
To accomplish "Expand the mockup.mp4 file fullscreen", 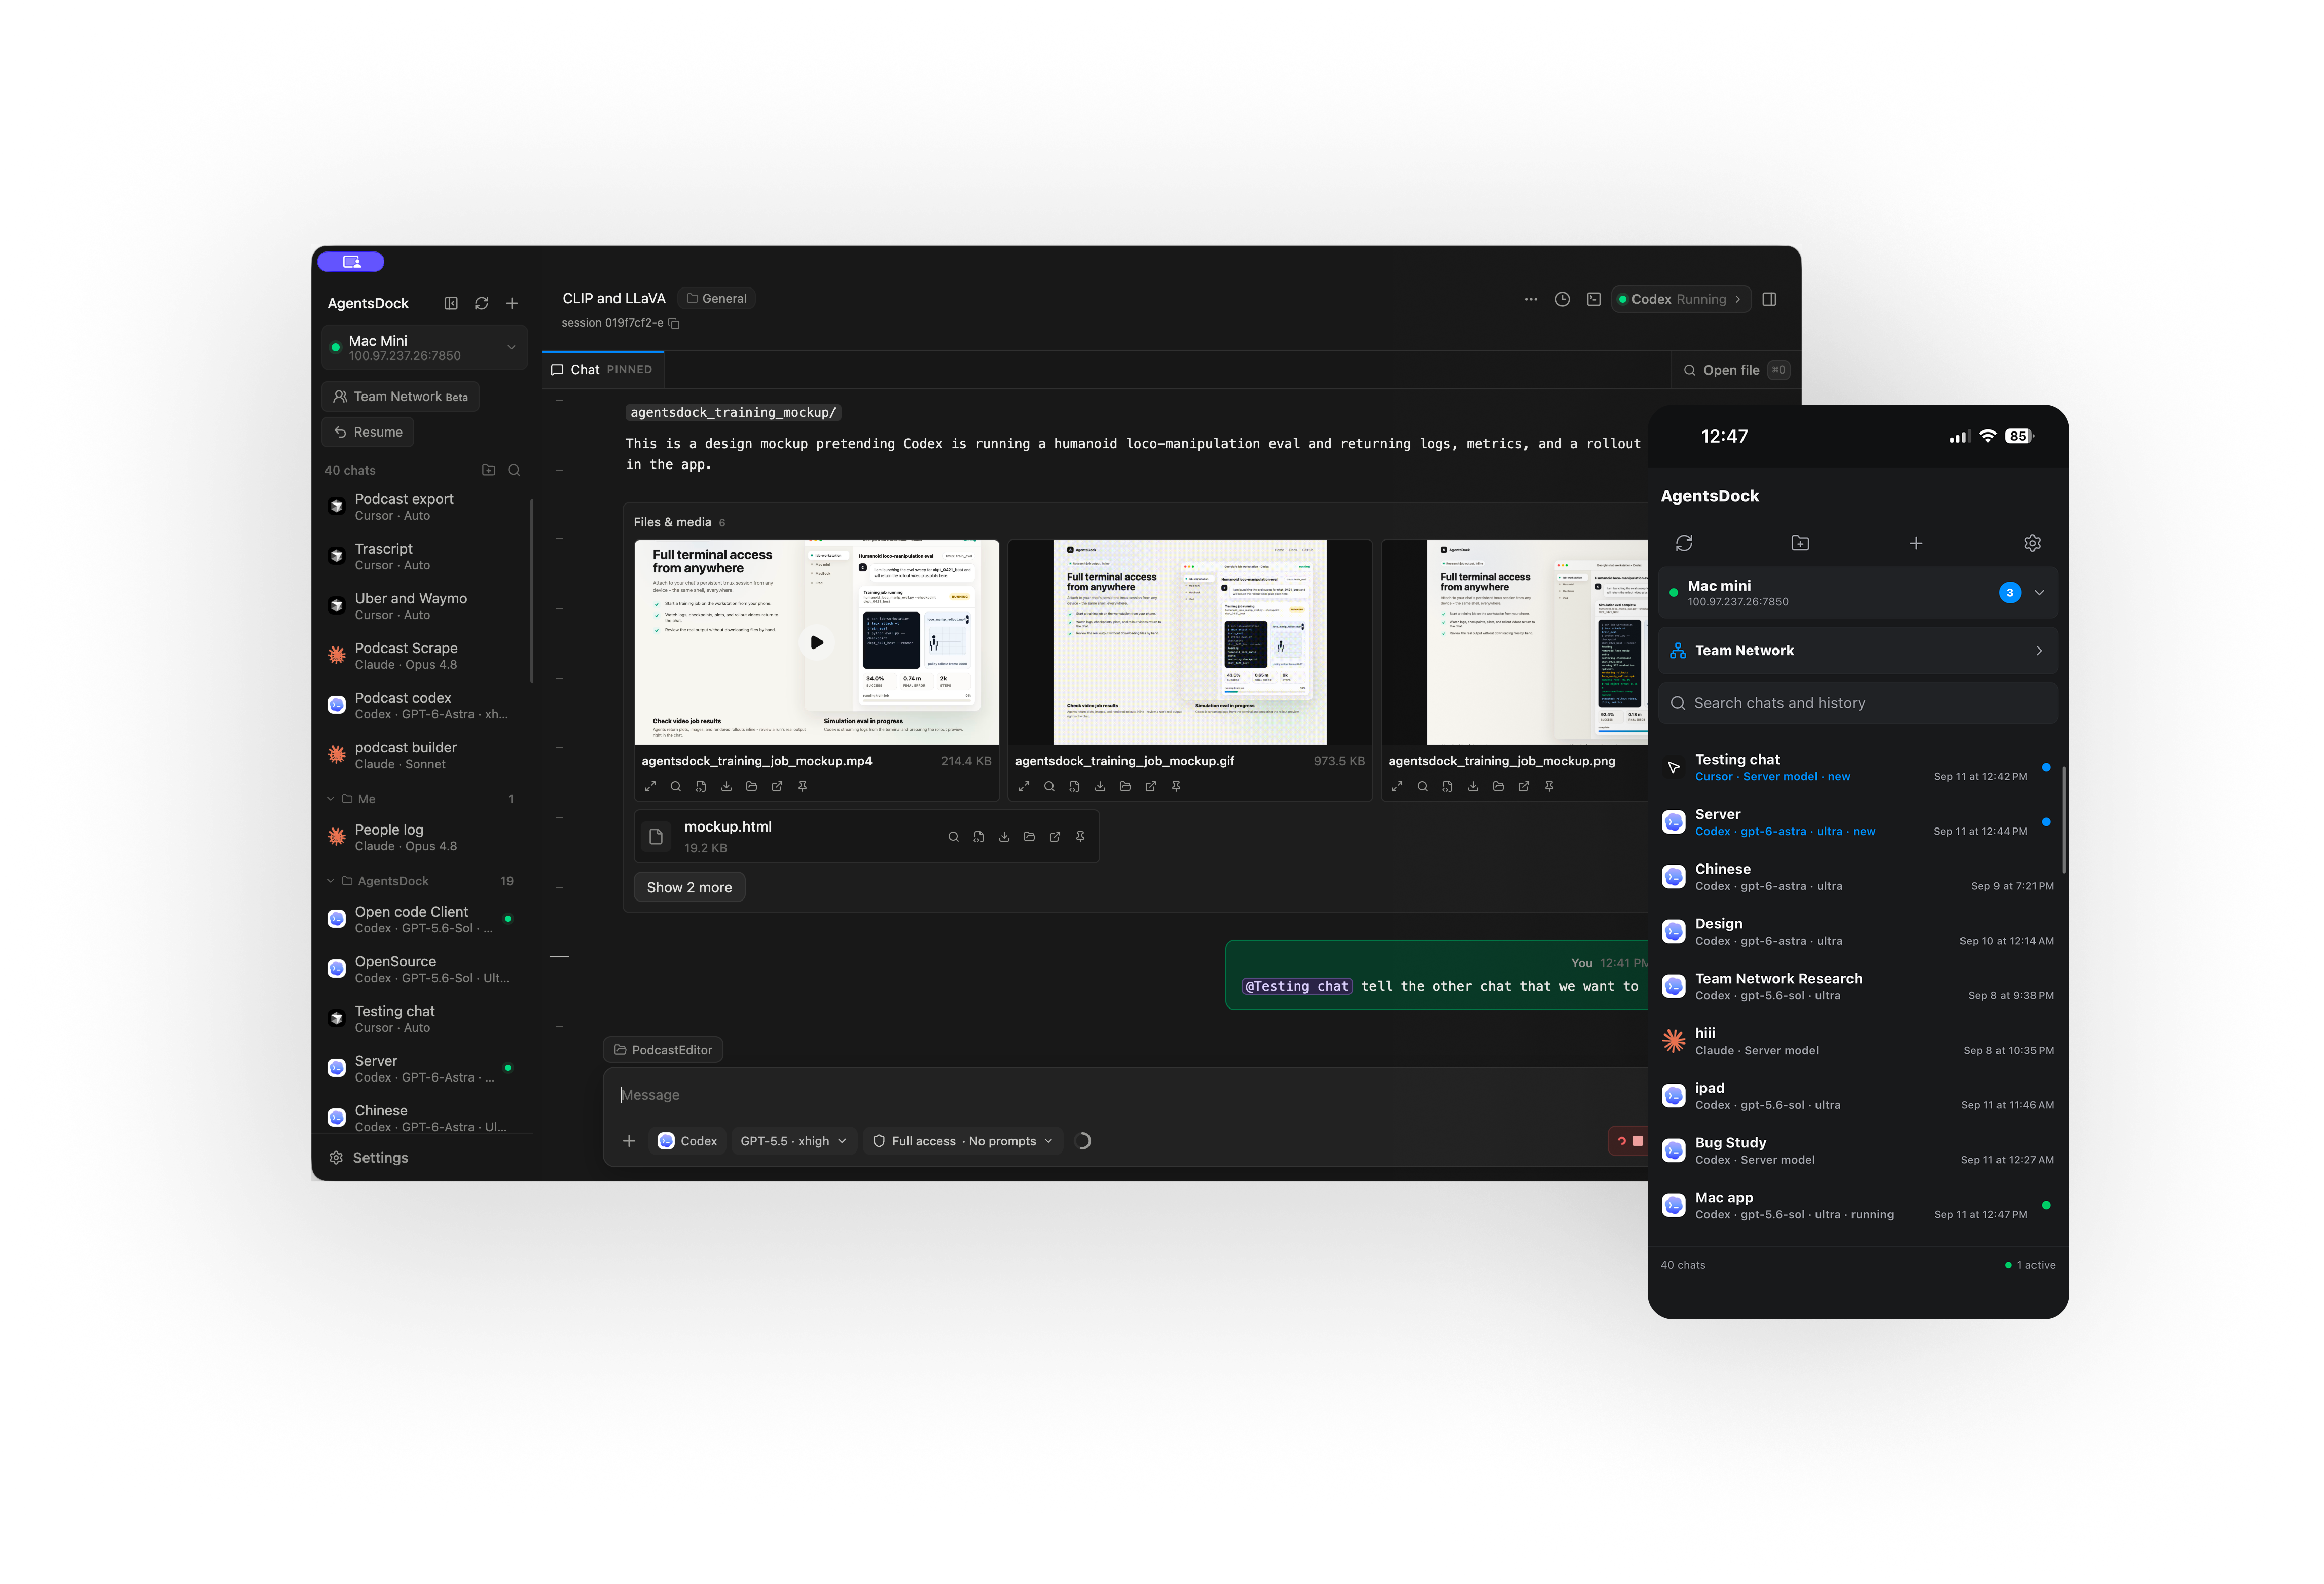I will click(x=650, y=787).
